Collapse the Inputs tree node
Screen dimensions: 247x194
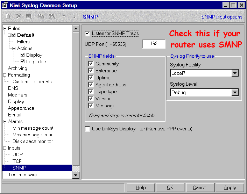[5, 148]
